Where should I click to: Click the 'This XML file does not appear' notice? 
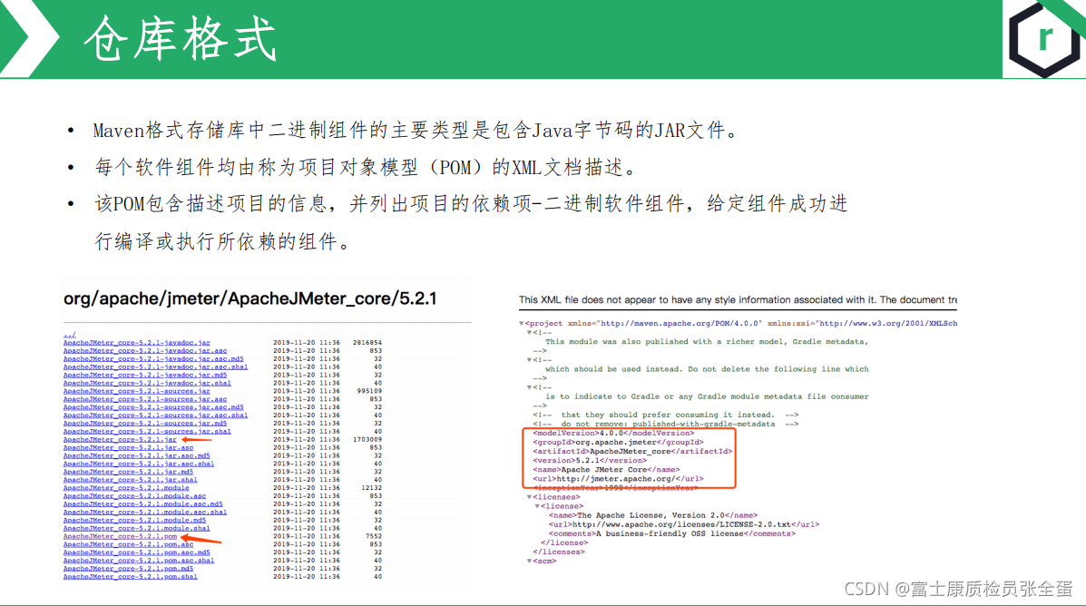pyautogui.click(x=738, y=300)
